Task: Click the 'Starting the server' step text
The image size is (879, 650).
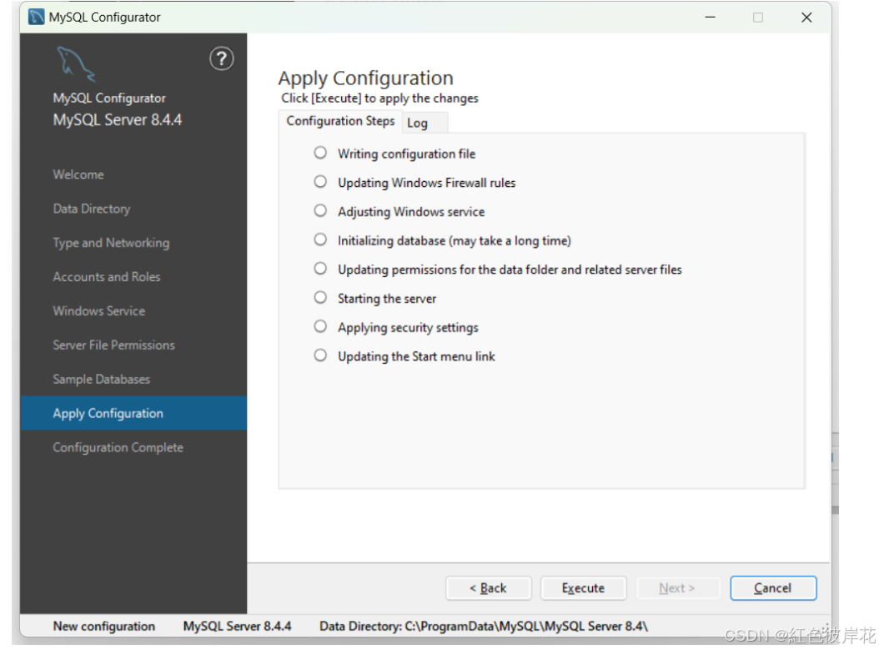Action: click(x=387, y=299)
